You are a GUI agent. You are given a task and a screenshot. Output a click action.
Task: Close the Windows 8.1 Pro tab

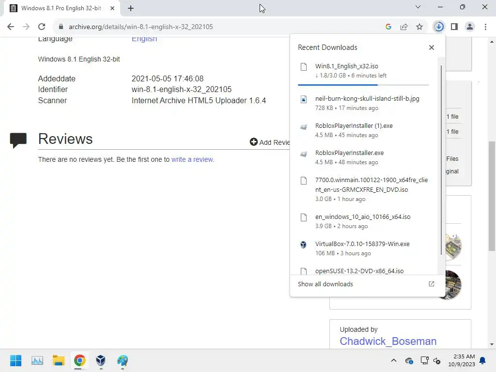click(x=112, y=9)
